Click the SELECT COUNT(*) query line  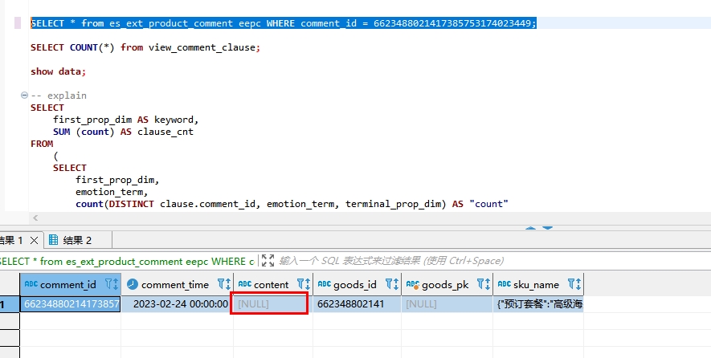coord(145,47)
